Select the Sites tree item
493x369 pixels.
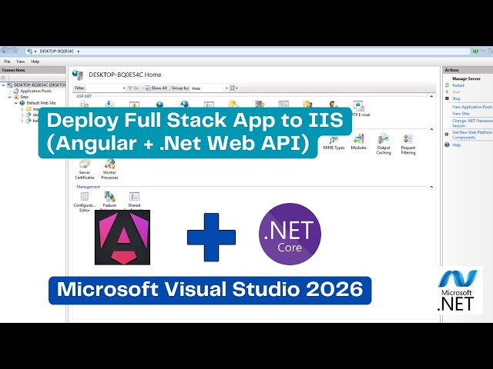pos(24,97)
